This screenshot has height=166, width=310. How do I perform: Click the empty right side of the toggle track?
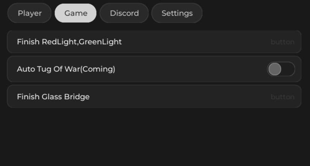tap(289, 69)
